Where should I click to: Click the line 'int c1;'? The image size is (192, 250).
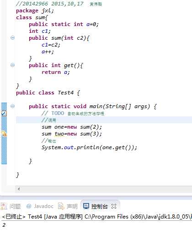[x=40, y=31]
